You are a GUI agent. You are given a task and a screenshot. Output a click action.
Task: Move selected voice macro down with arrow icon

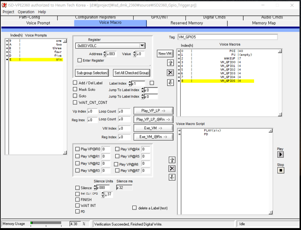[171, 83]
